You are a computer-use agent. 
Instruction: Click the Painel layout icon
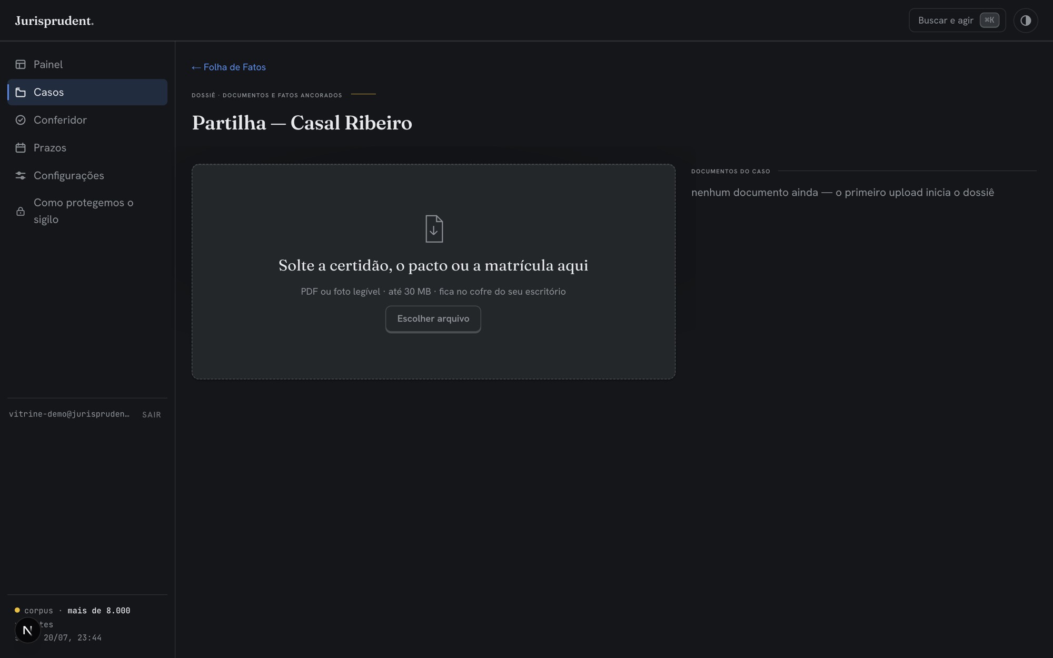click(x=21, y=64)
